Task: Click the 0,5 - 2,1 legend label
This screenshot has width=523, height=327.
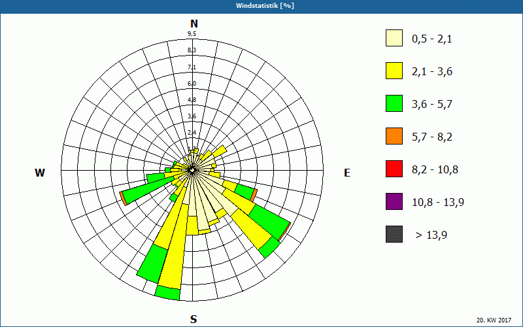Action: 432,39
